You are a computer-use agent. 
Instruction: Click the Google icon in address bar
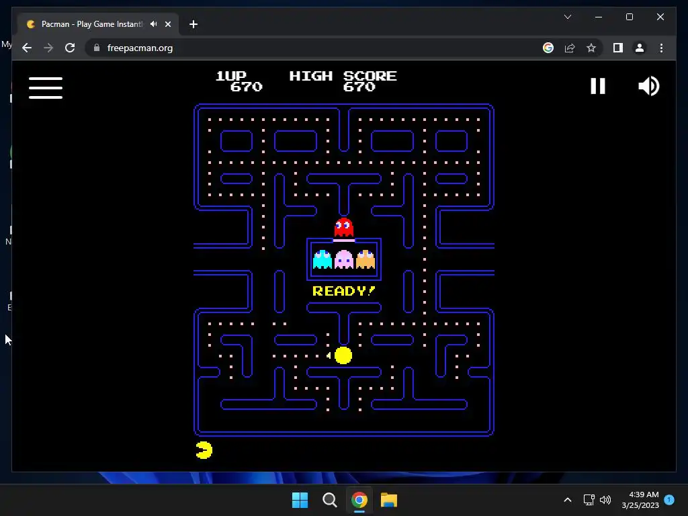(548, 48)
